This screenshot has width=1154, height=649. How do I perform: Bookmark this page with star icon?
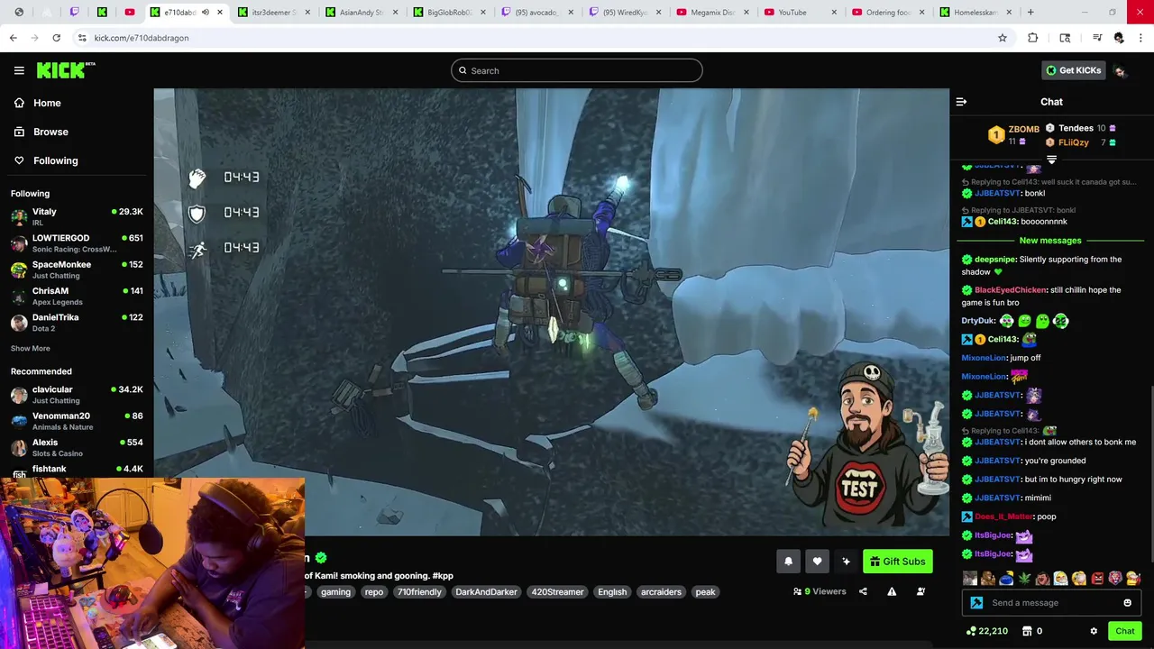[x=1002, y=38]
